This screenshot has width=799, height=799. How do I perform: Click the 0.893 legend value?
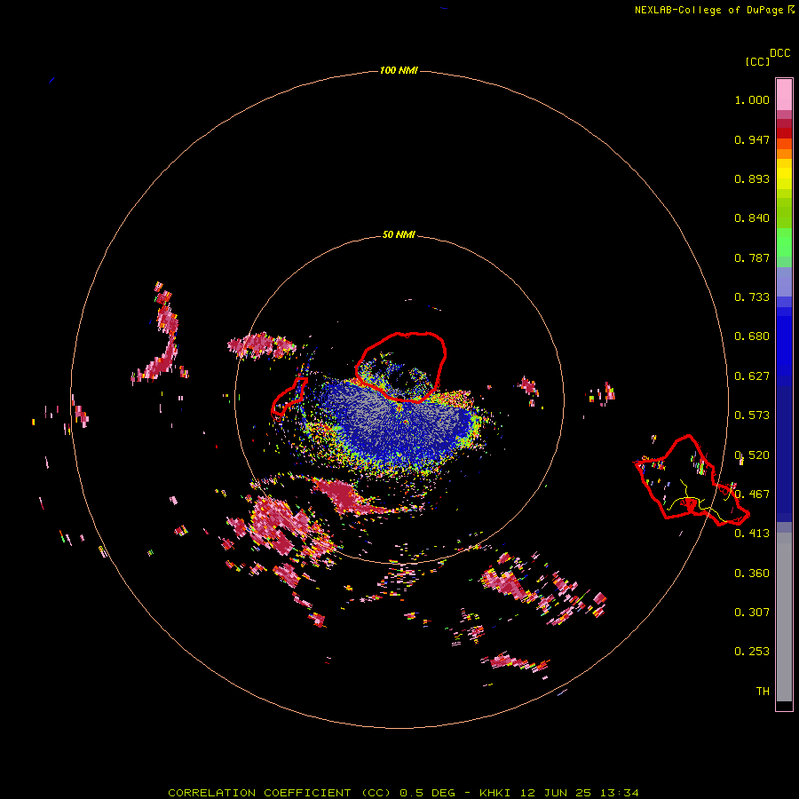(x=752, y=178)
